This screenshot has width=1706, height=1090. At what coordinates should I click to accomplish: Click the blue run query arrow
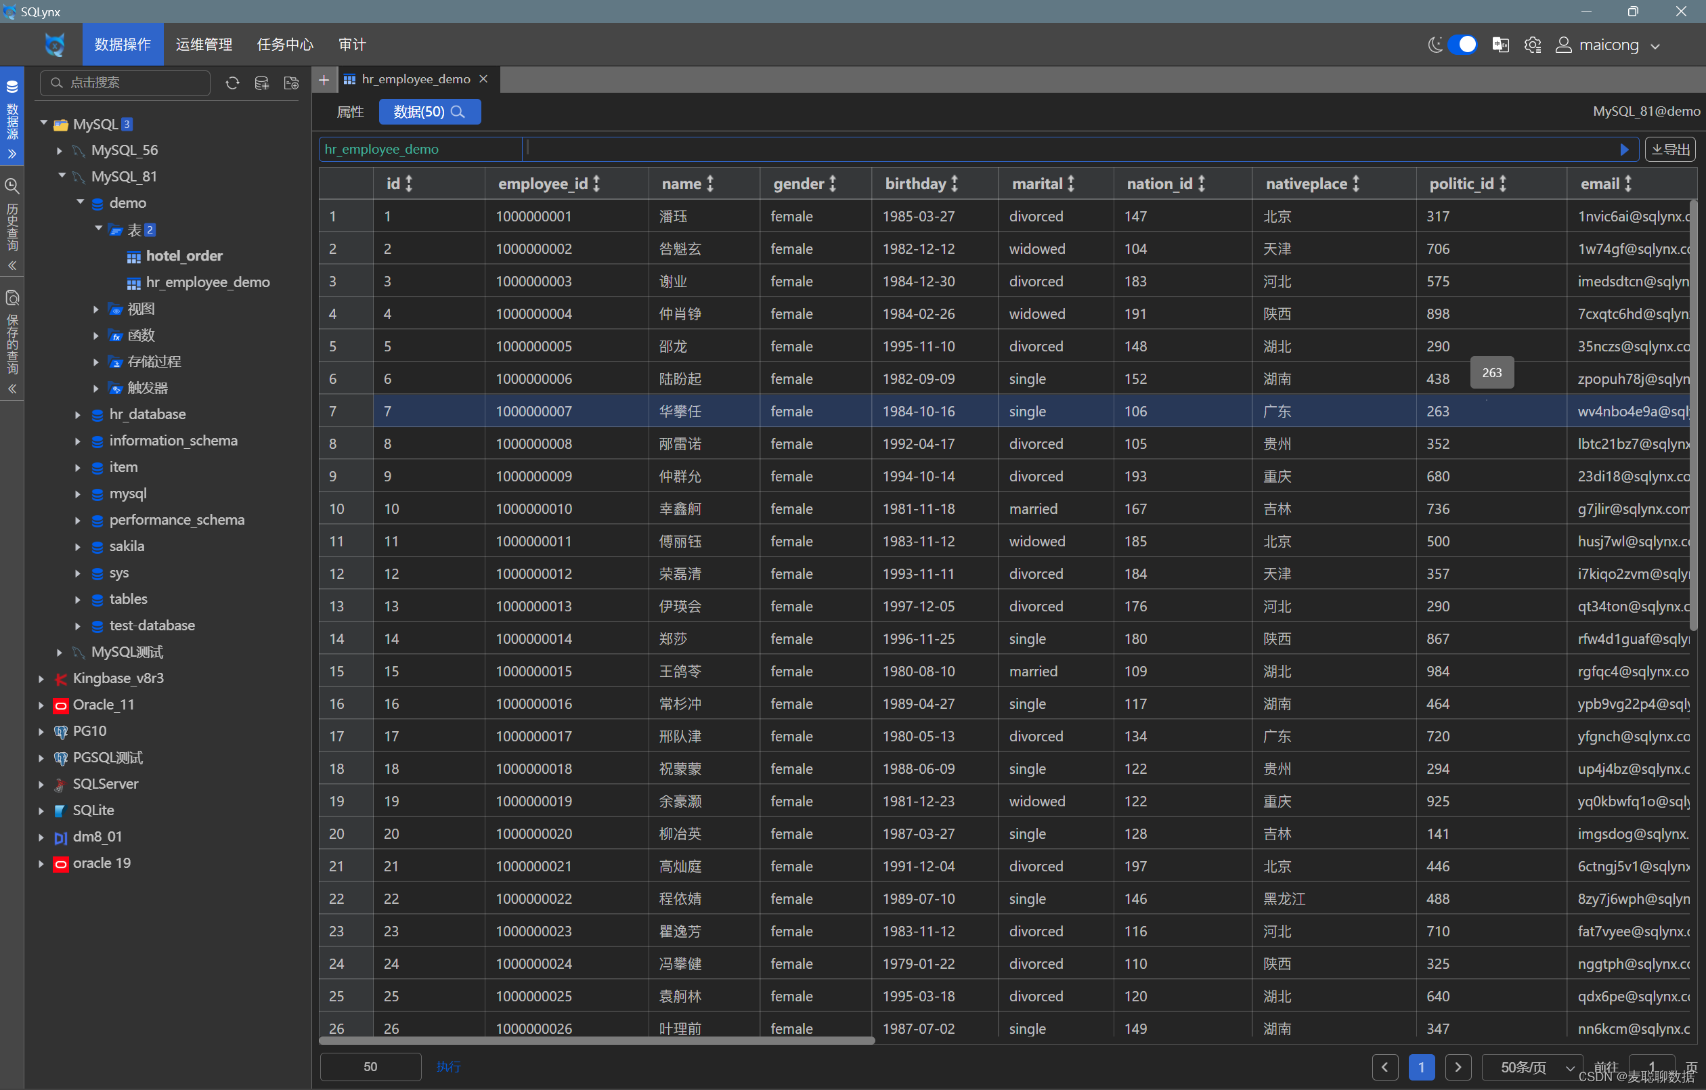coord(1624,150)
